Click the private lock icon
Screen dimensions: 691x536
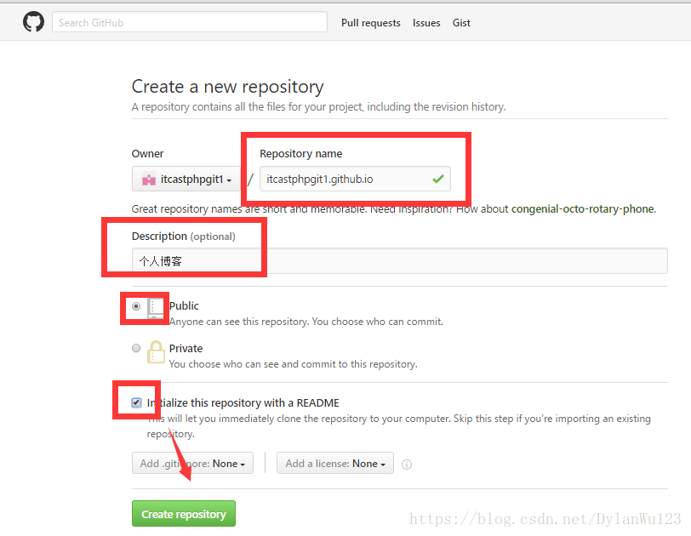click(x=156, y=352)
